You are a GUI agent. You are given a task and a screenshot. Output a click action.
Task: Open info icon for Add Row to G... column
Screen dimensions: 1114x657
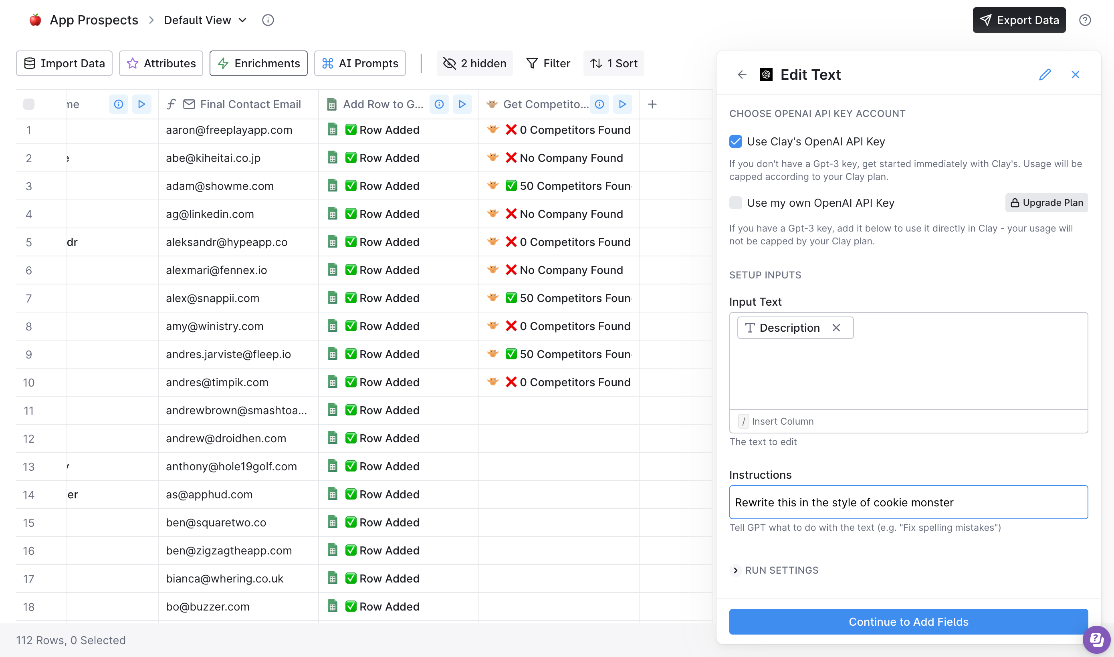coord(439,104)
